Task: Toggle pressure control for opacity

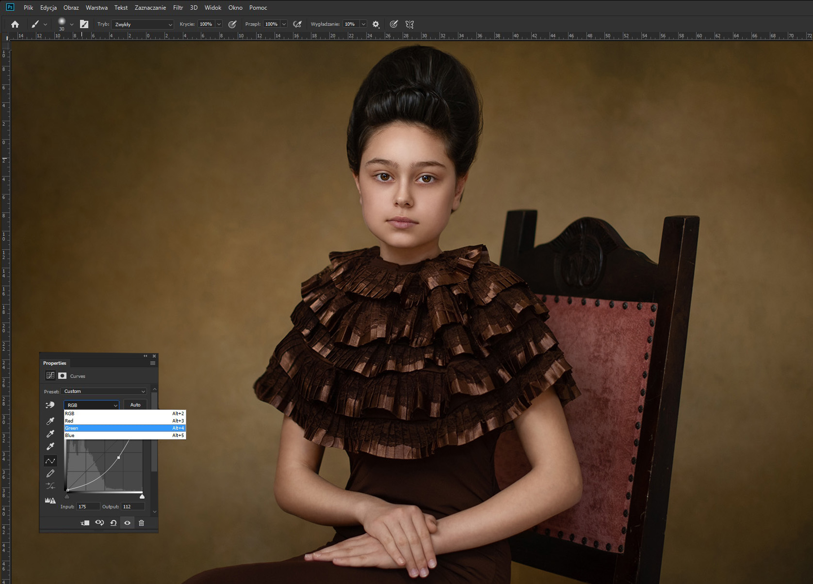Action: coord(232,24)
